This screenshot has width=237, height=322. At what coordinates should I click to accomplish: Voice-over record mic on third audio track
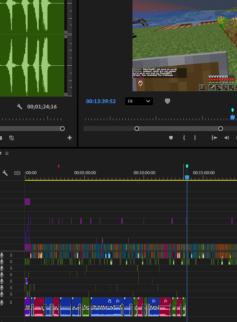[x=2, y=268]
